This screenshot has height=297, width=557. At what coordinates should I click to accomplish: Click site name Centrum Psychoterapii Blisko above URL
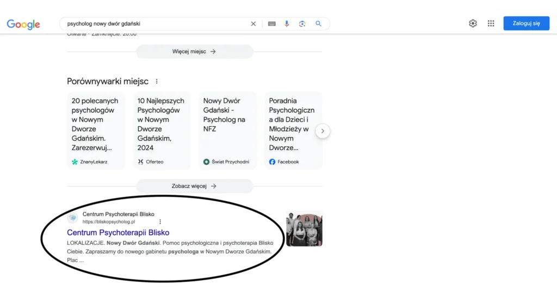118,214
